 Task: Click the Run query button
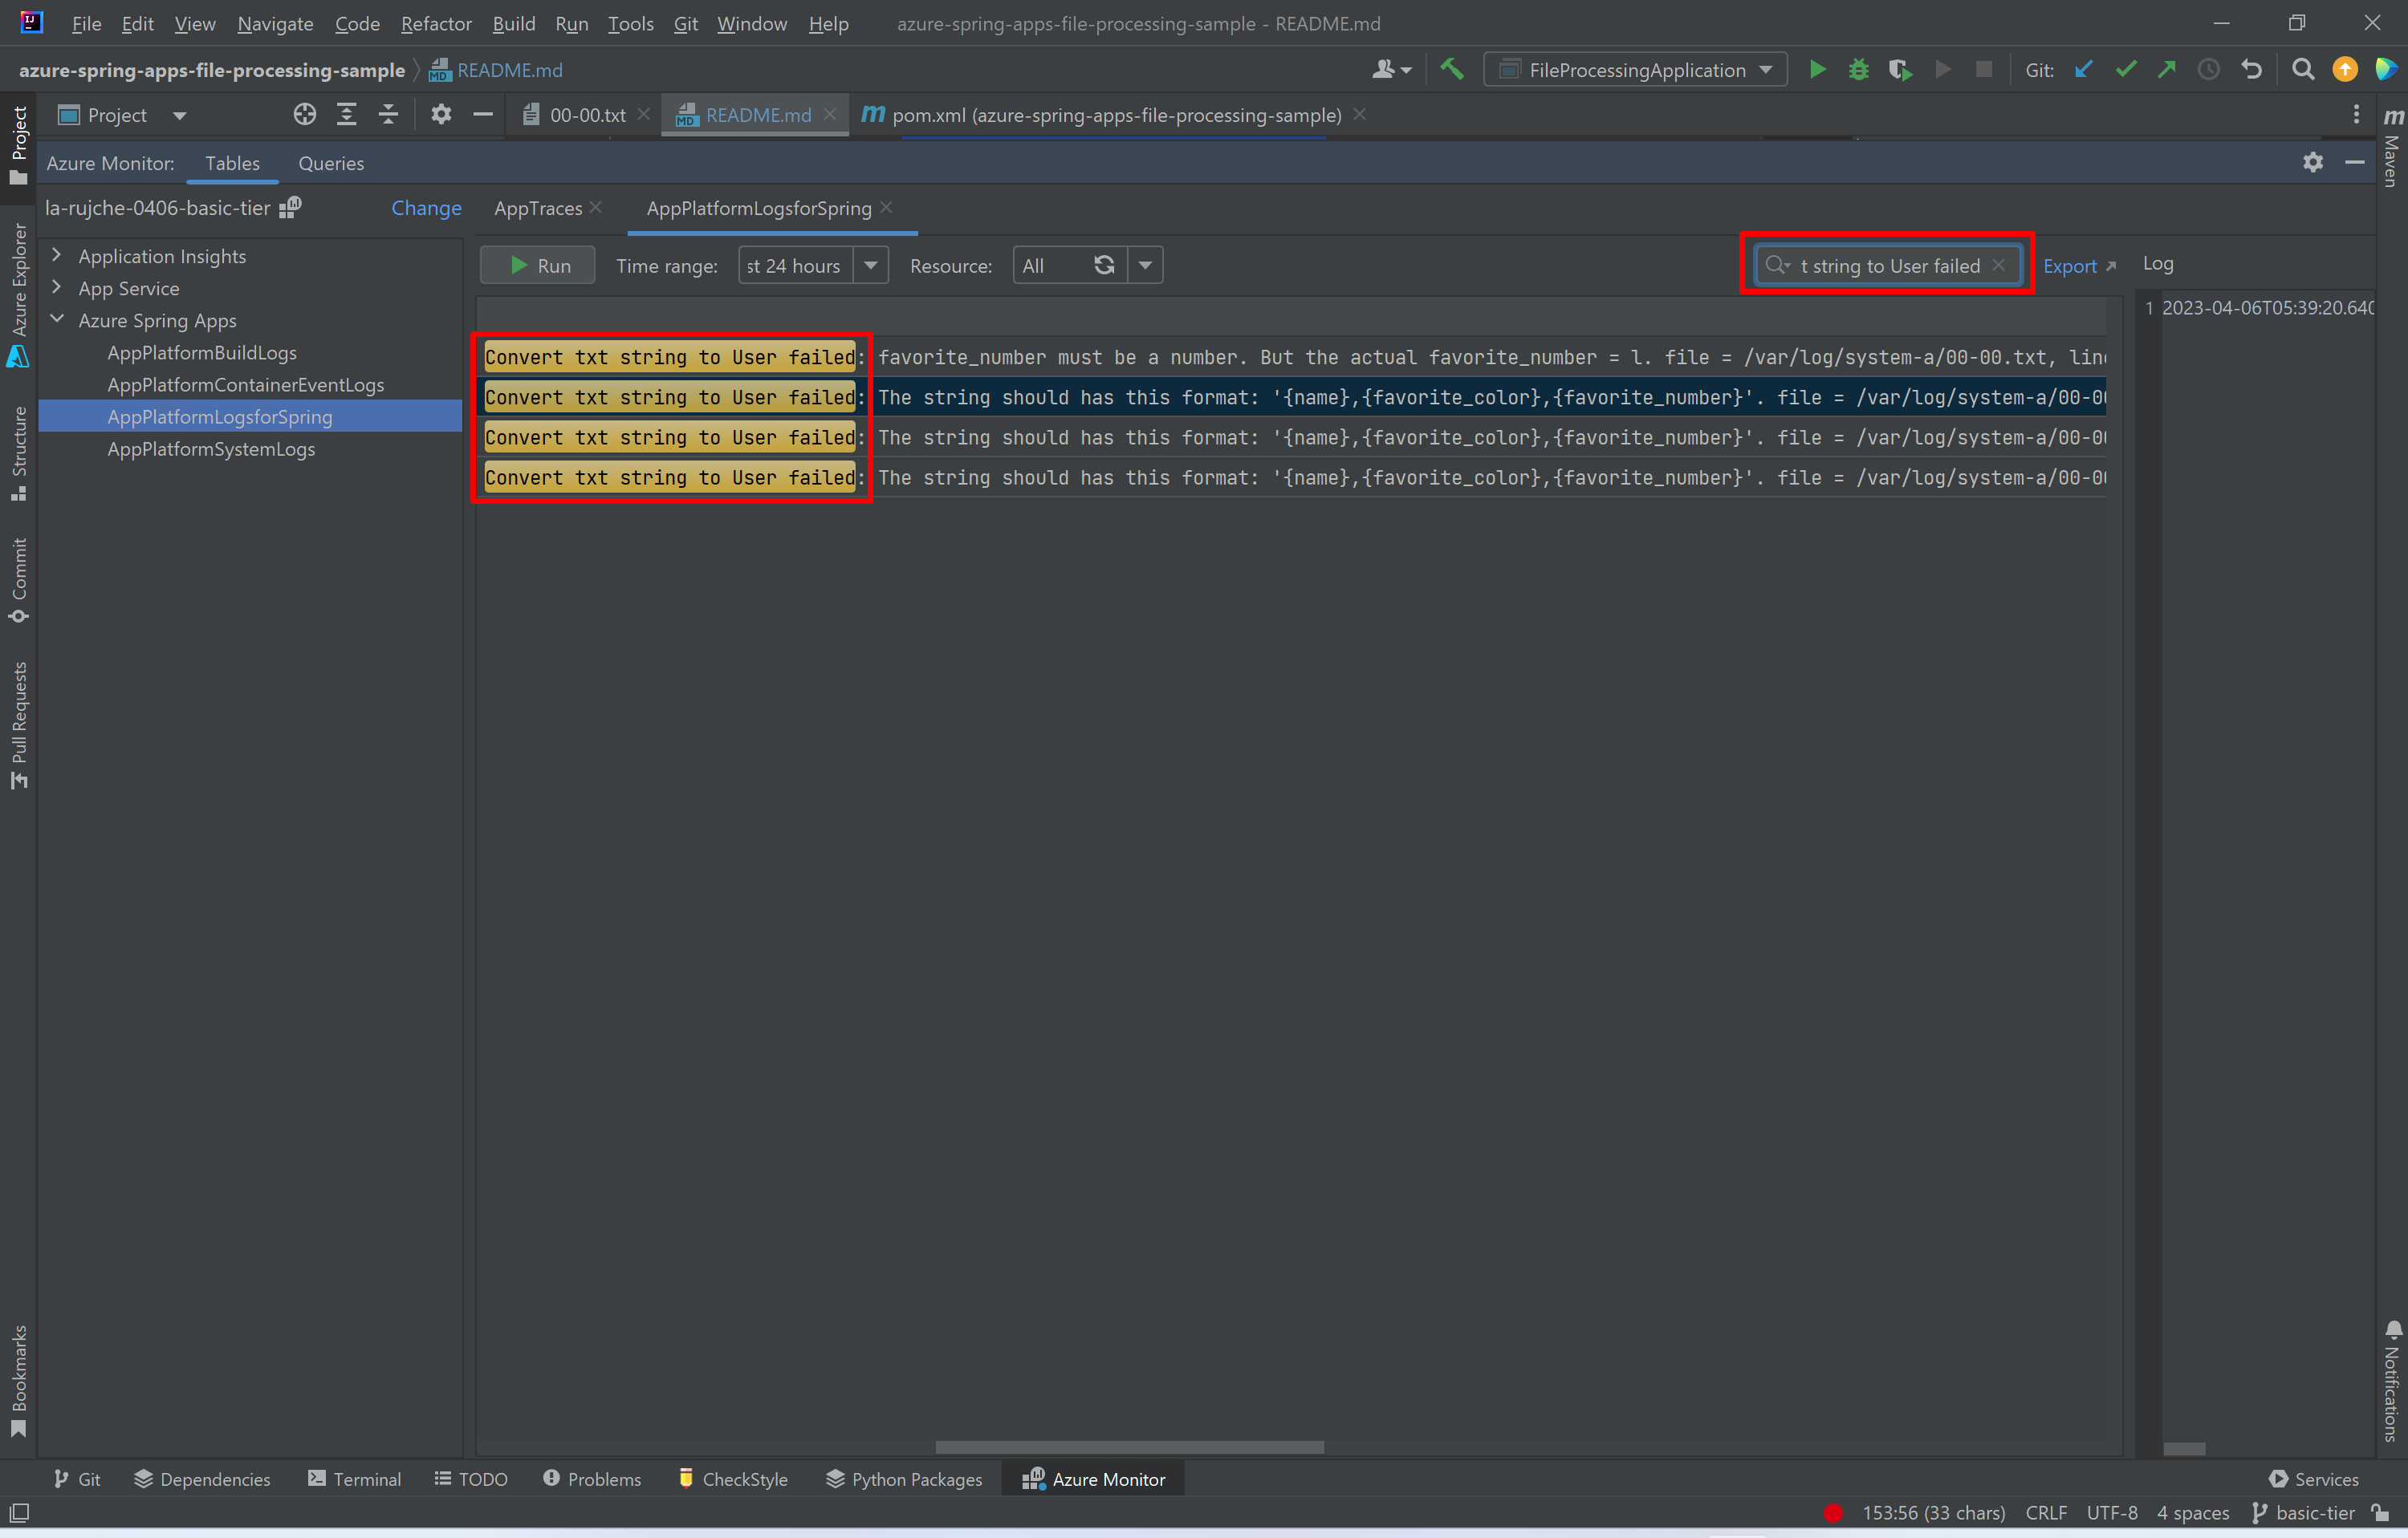[x=538, y=266]
